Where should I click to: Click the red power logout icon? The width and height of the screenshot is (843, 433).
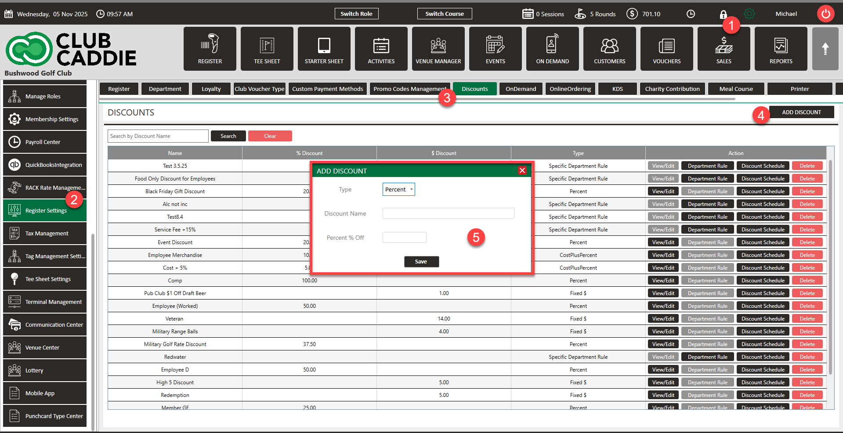pos(825,14)
